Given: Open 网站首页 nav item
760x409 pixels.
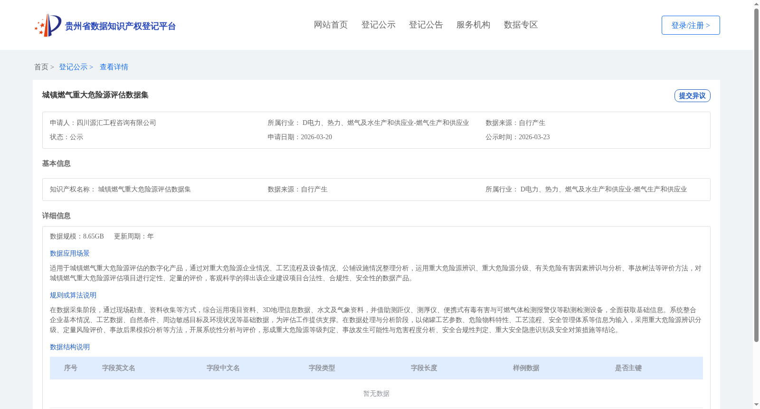Looking at the screenshot, I should click(331, 25).
